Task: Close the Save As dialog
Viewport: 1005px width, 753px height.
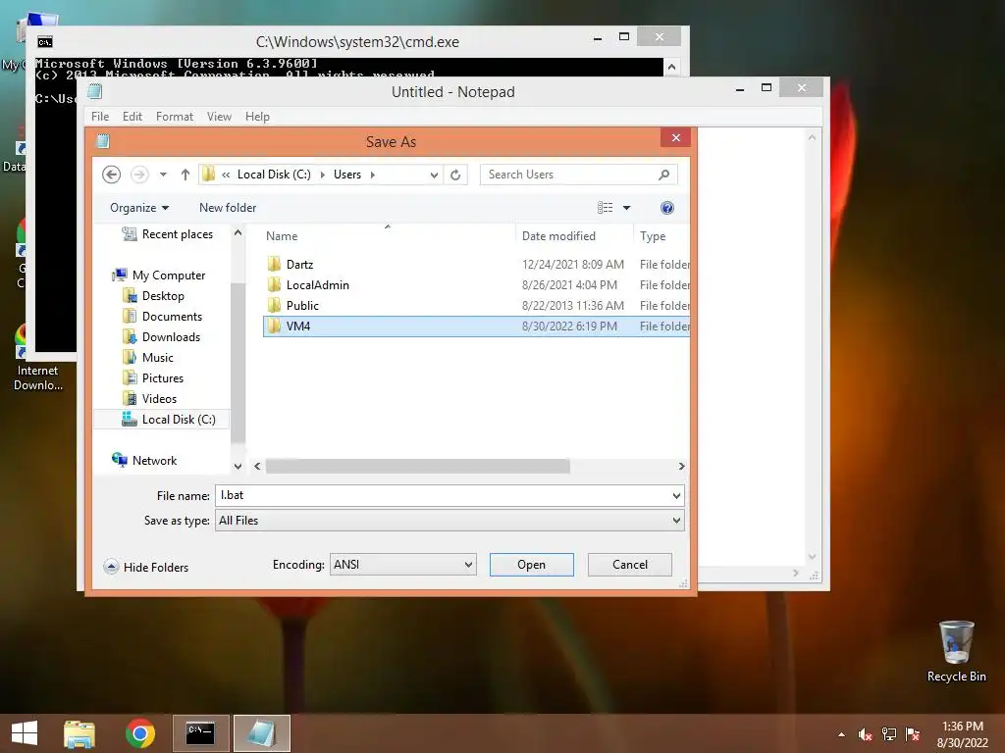Action: point(675,137)
